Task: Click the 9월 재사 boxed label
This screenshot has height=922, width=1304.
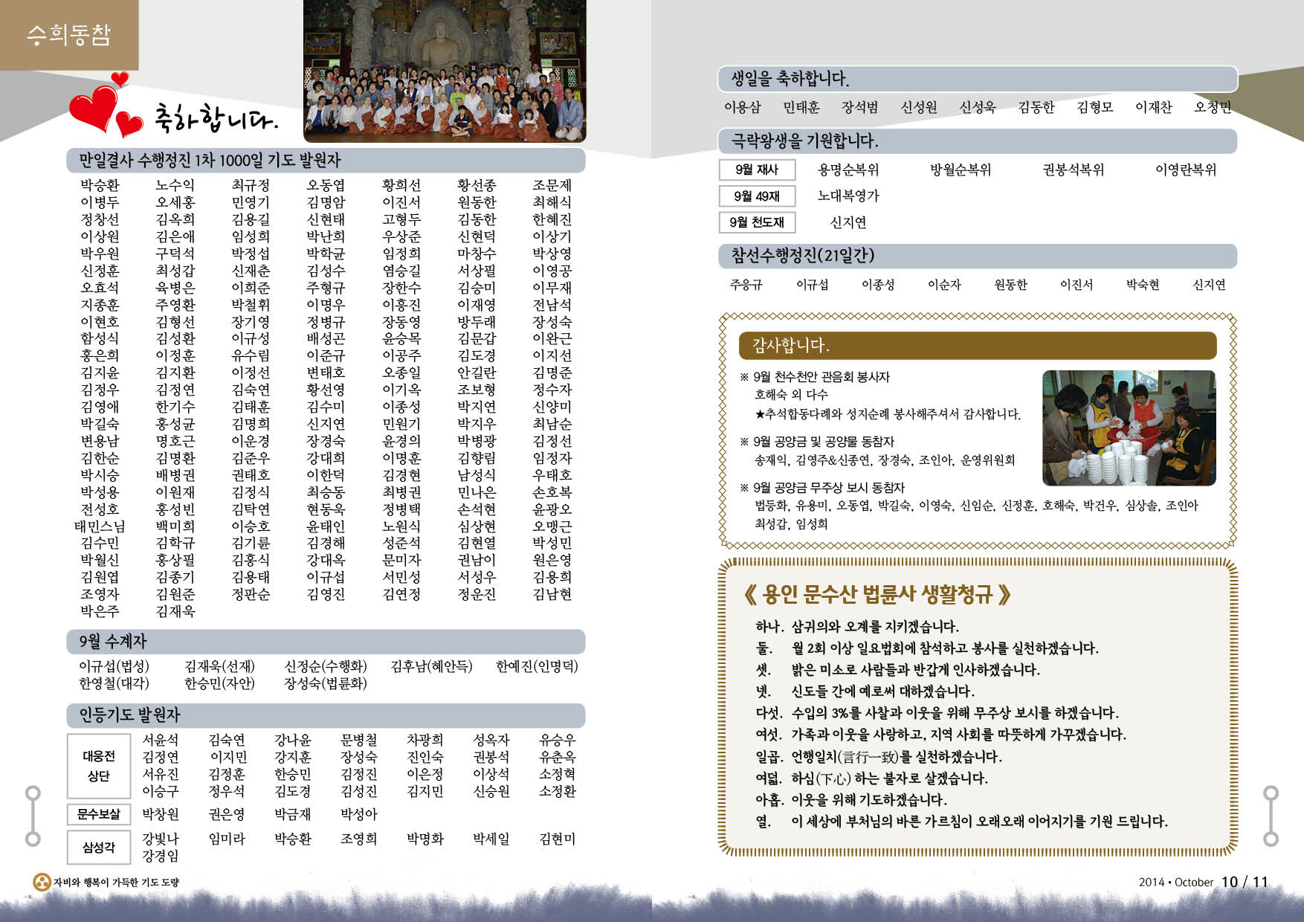Action: tap(757, 170)
